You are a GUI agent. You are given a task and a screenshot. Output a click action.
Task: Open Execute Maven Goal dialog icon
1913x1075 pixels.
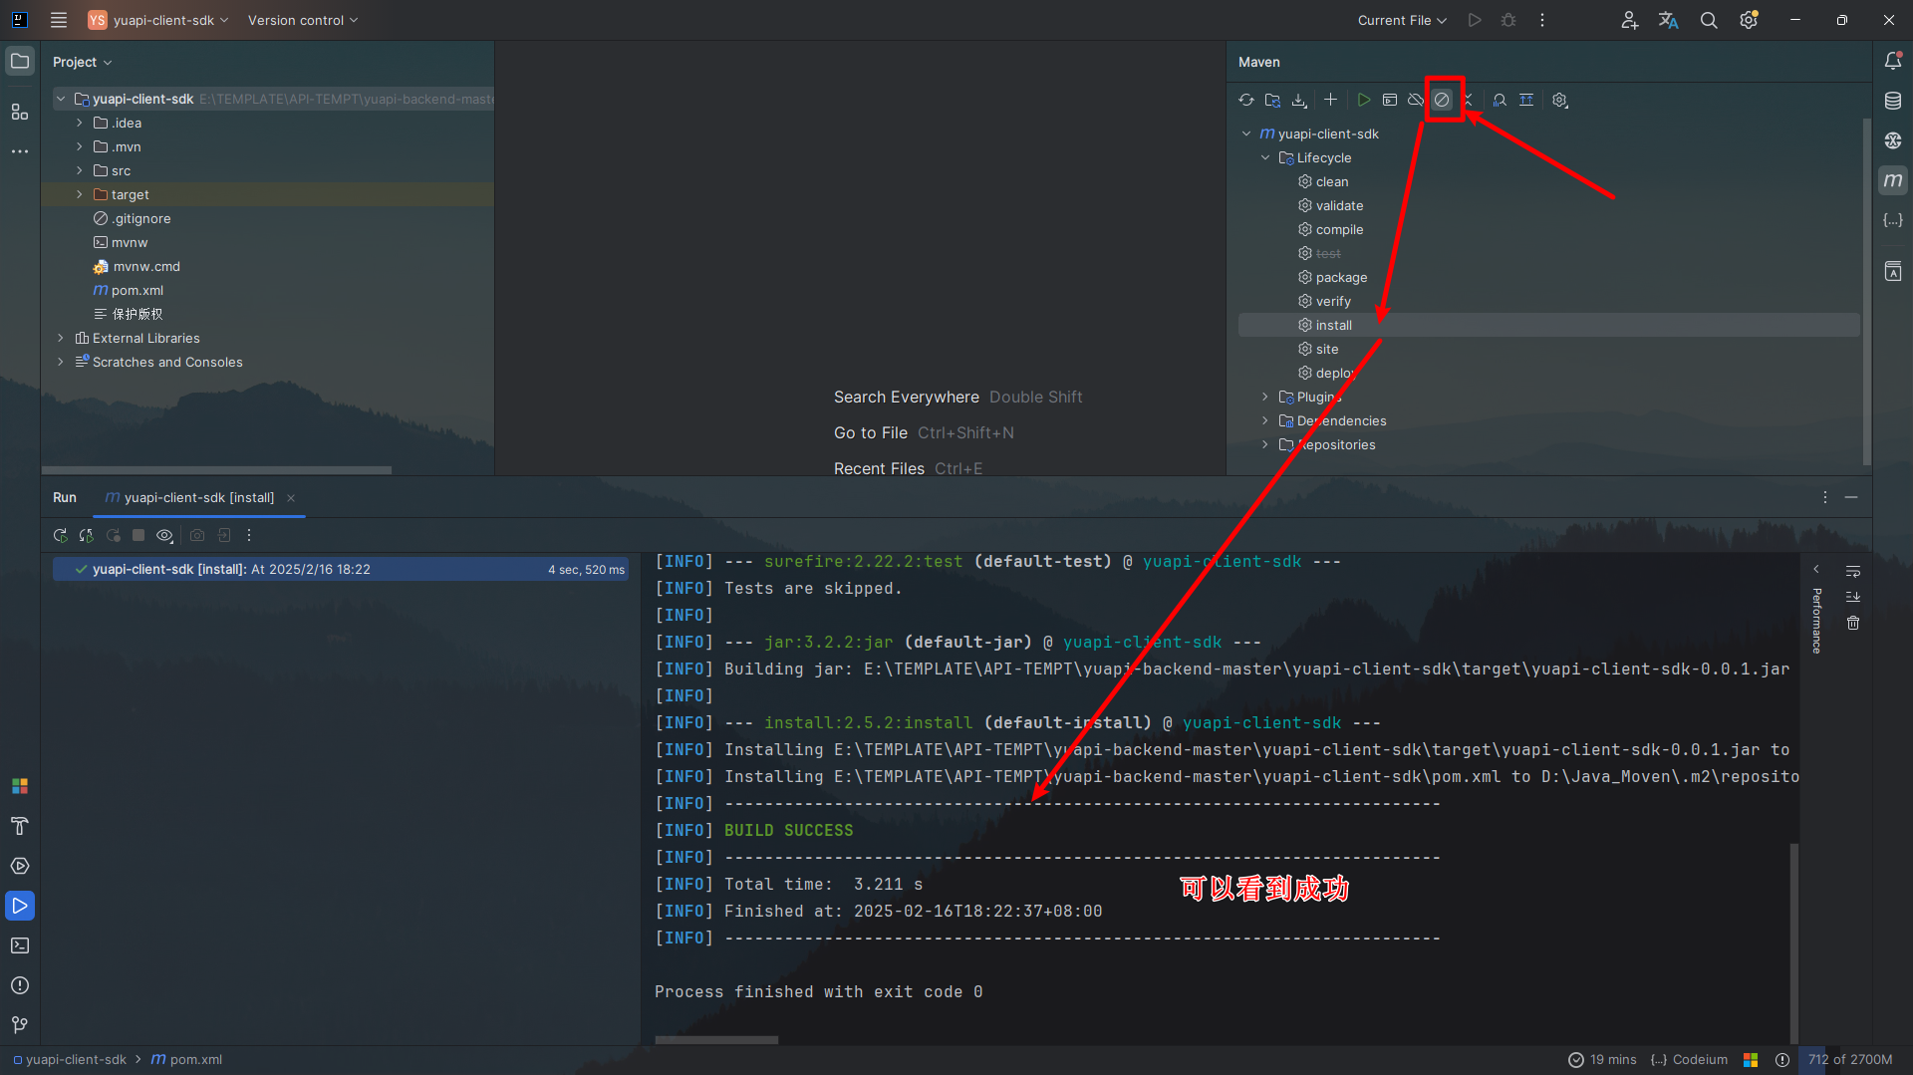point(1390,100)
